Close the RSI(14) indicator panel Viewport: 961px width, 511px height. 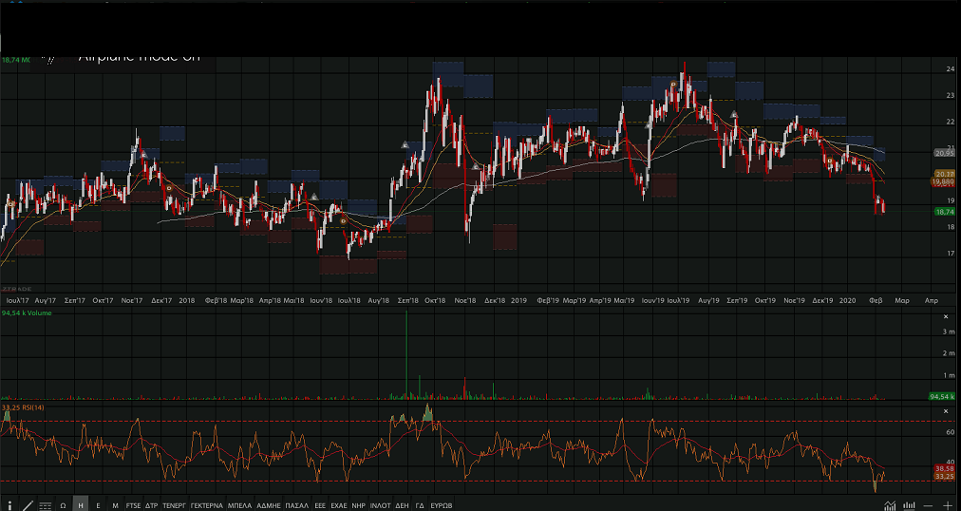point(945,410)
